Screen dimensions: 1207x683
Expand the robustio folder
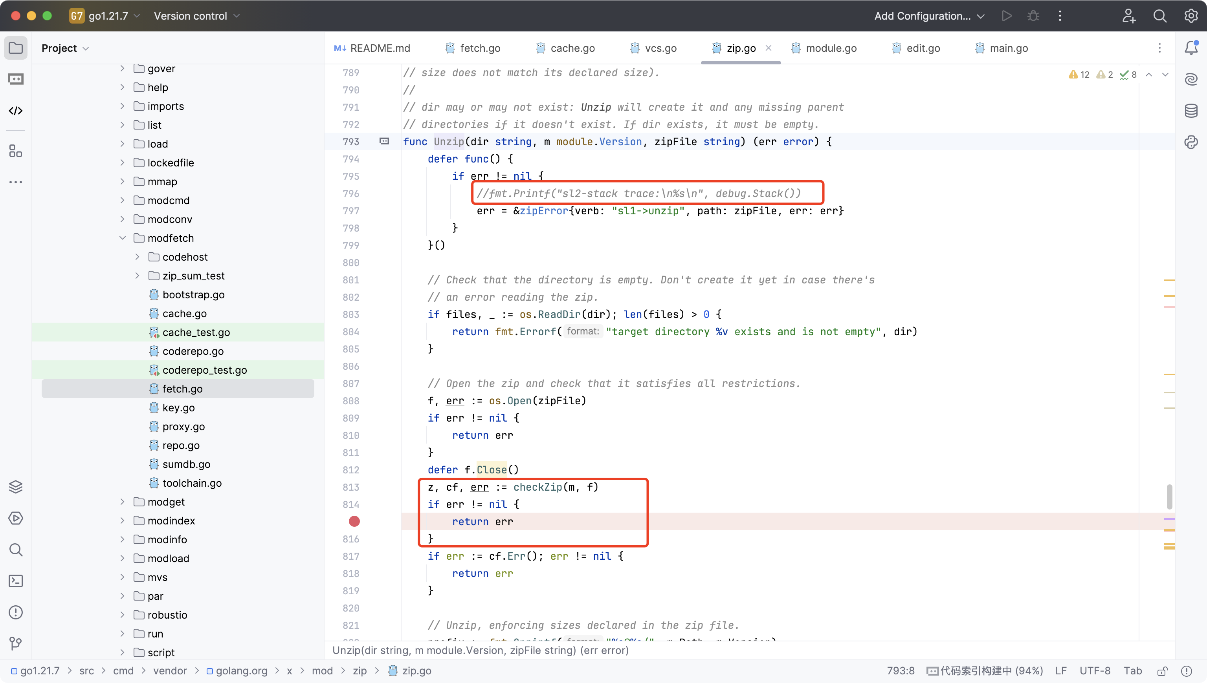click(122, 615)
